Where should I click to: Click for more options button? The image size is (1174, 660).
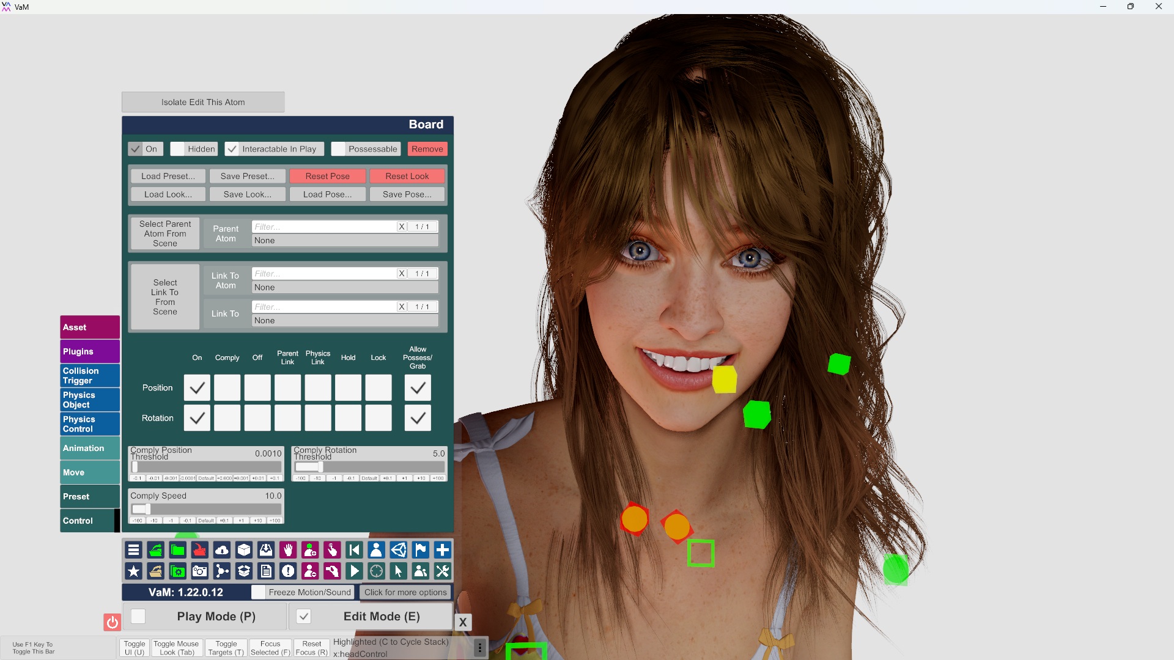pos(405,592)
